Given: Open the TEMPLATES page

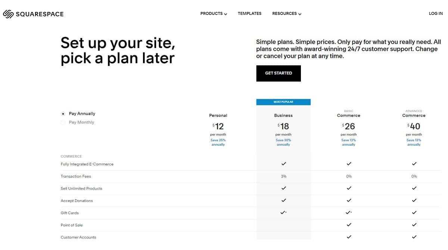Looking at the screenshot, I should 249,13.
